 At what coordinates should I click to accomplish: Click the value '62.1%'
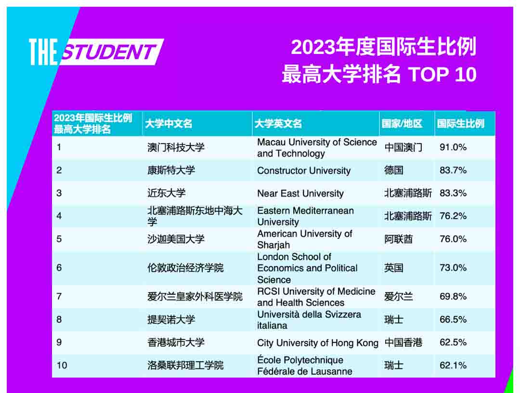453,366
